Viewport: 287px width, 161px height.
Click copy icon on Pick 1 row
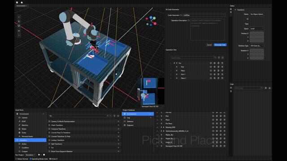(x=218, y=74)
